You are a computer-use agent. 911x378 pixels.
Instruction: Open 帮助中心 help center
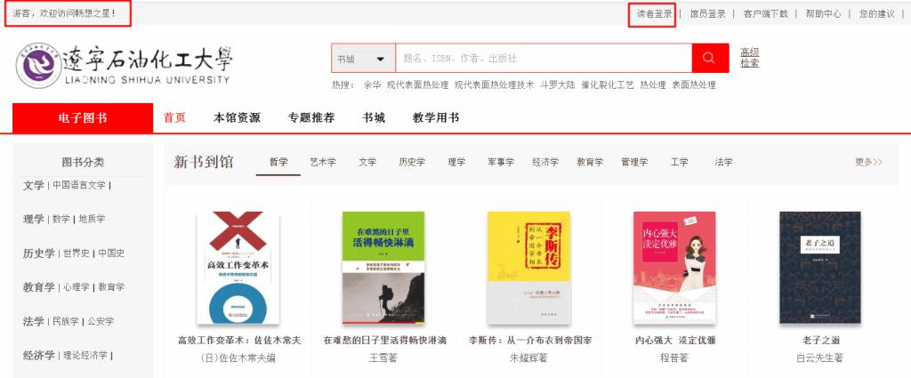[x=823, y=14]
